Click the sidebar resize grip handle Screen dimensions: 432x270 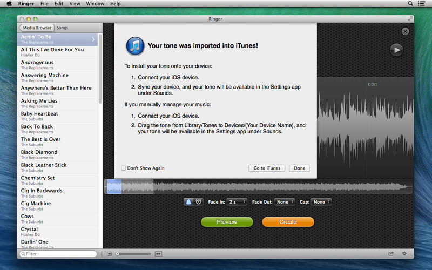100,254
